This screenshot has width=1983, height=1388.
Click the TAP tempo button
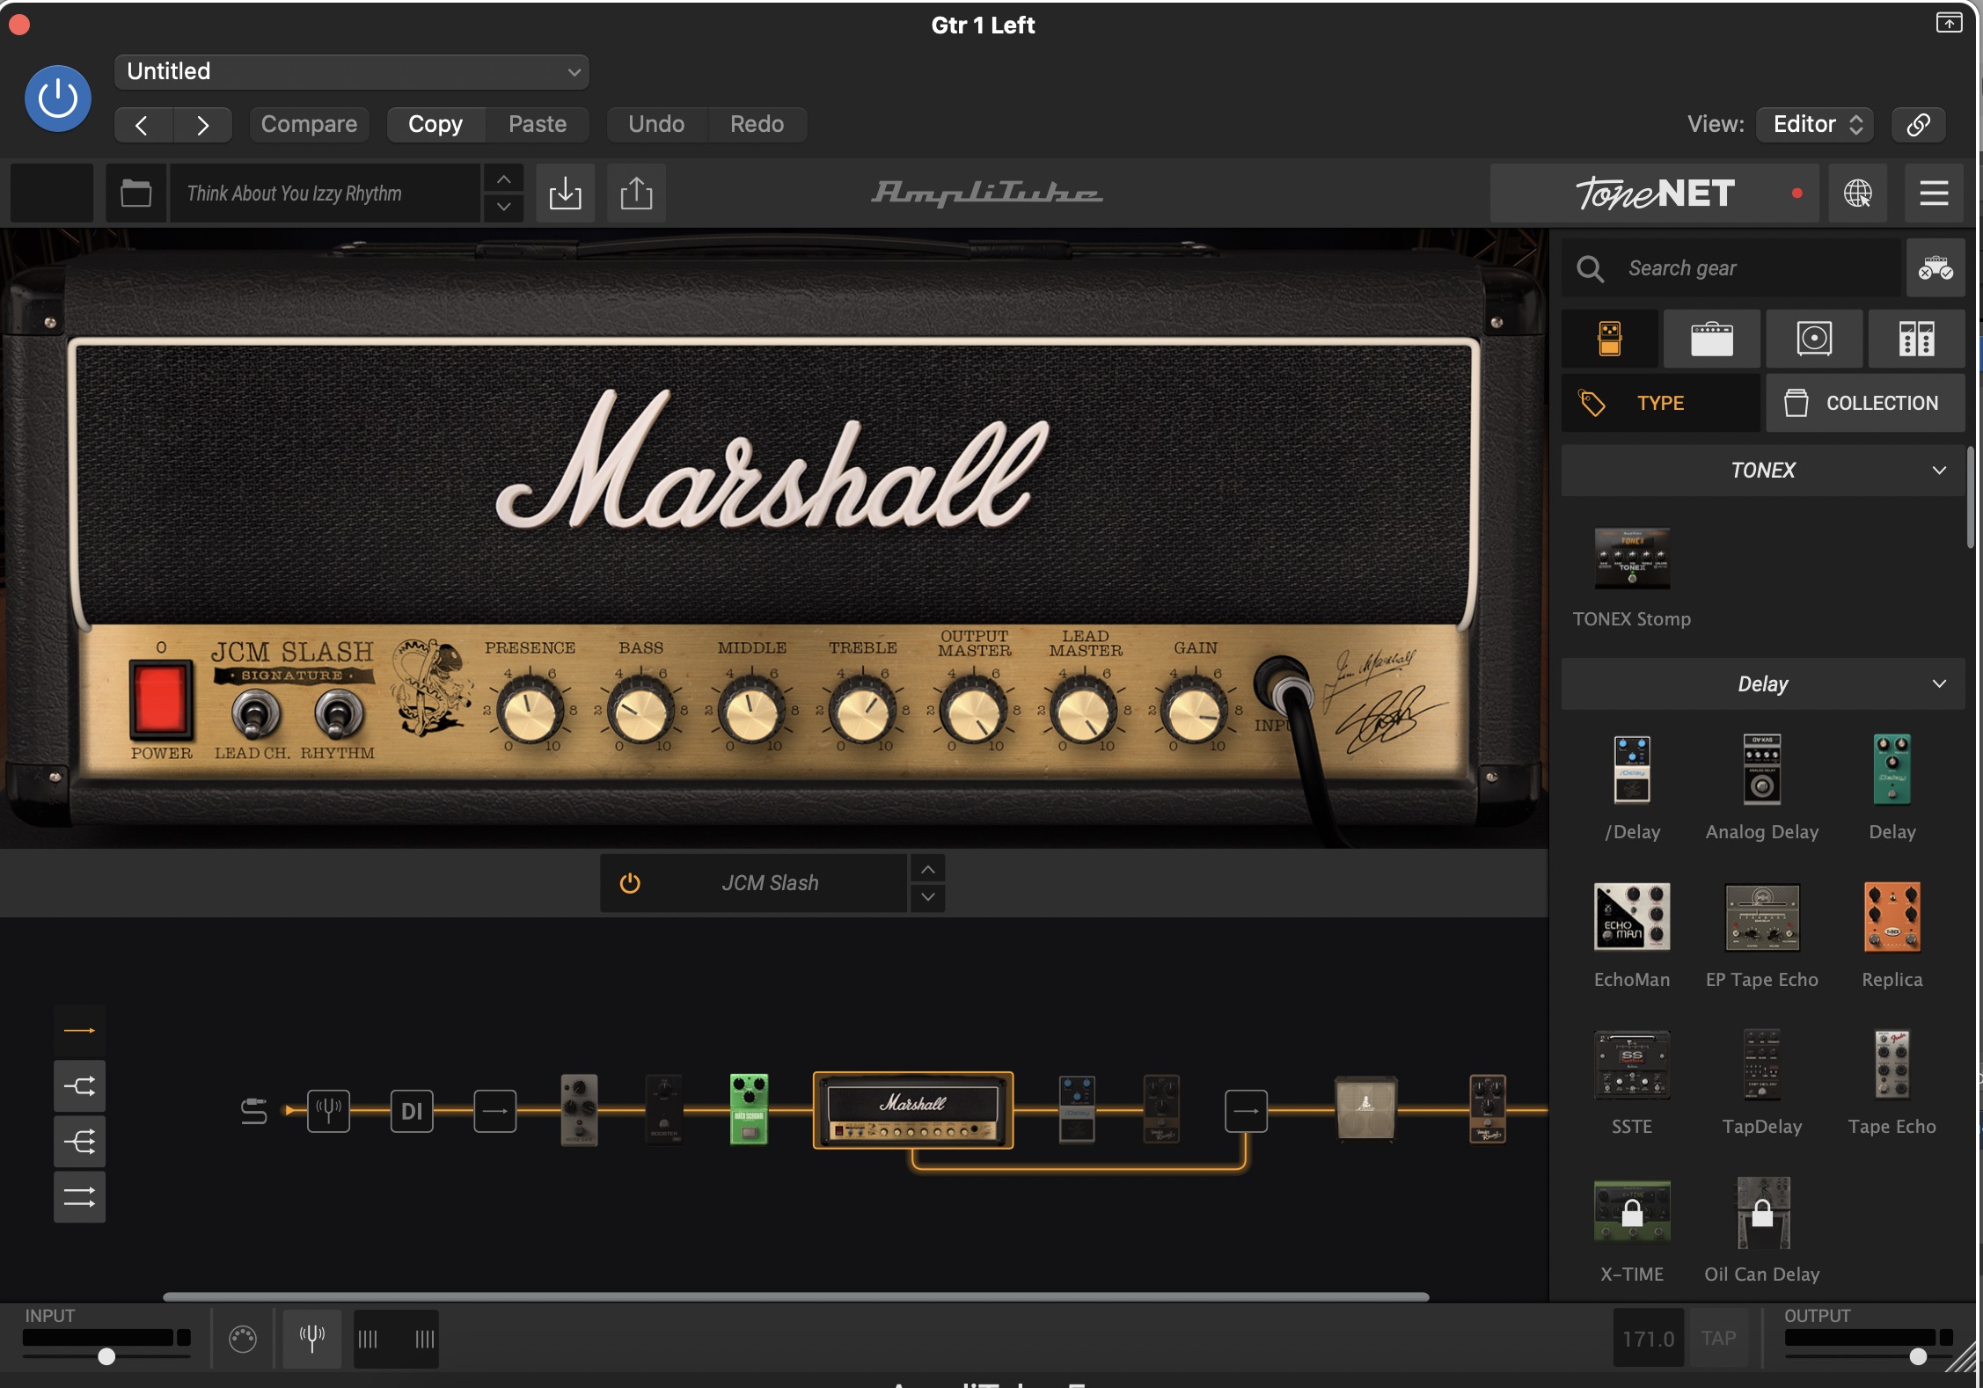point(1718,1338)
